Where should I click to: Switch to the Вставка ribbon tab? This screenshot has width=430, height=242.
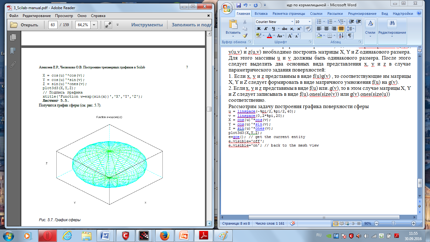point(261,14)
